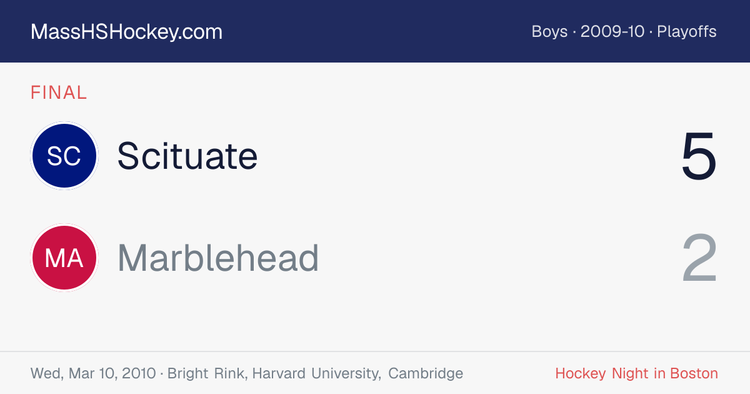Open the Hockey Night in Boston link
750x394 pixels.
[x=636, y=374]
